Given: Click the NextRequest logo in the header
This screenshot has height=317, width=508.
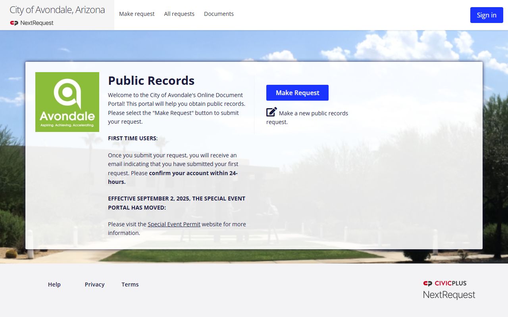Looking at the screenshot, I should point(32,23).
